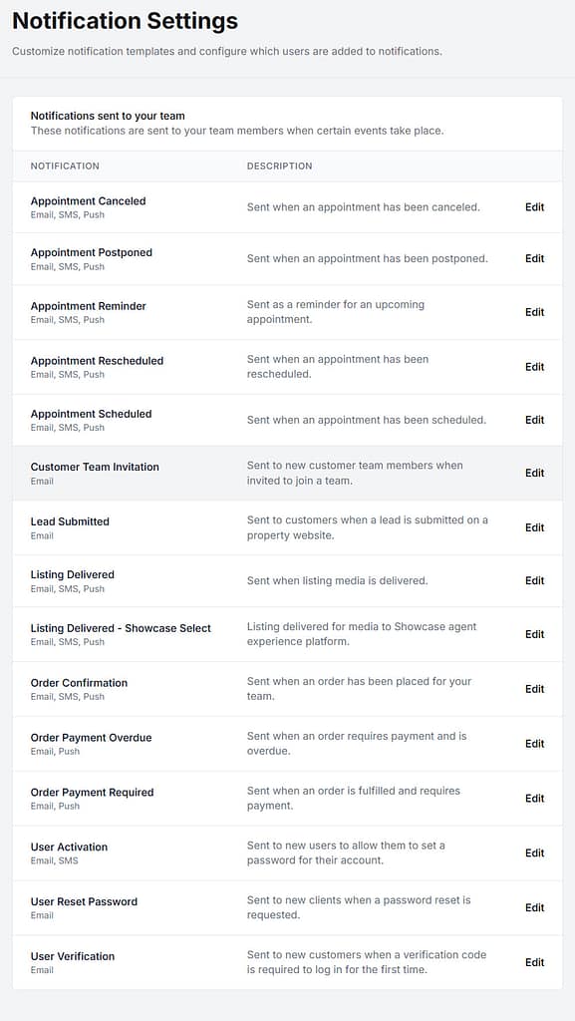This screenshot has height=1021, width=575.
Task: Edit the Listing Delivered notification
Action: click(534, 580)
